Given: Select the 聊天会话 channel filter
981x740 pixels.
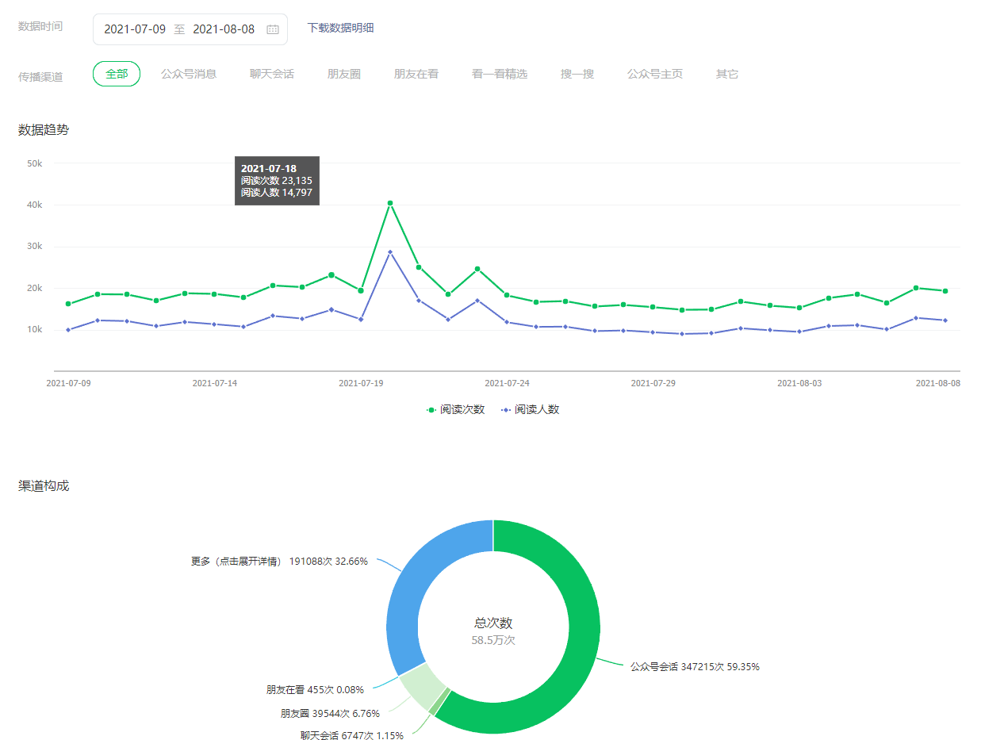Looking at the screenshot, I should tap(272, 74).
